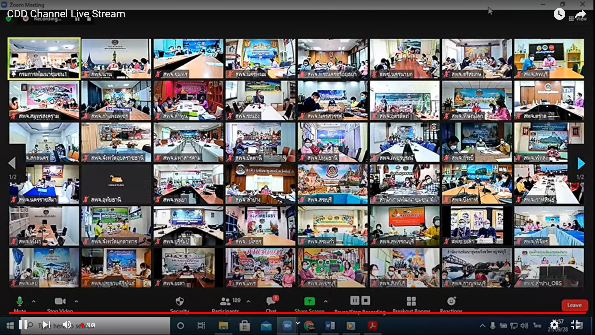This screenshot has width=595, height=335.
Task: Open the Reactions smiley menu
Action: pos(452,301)
